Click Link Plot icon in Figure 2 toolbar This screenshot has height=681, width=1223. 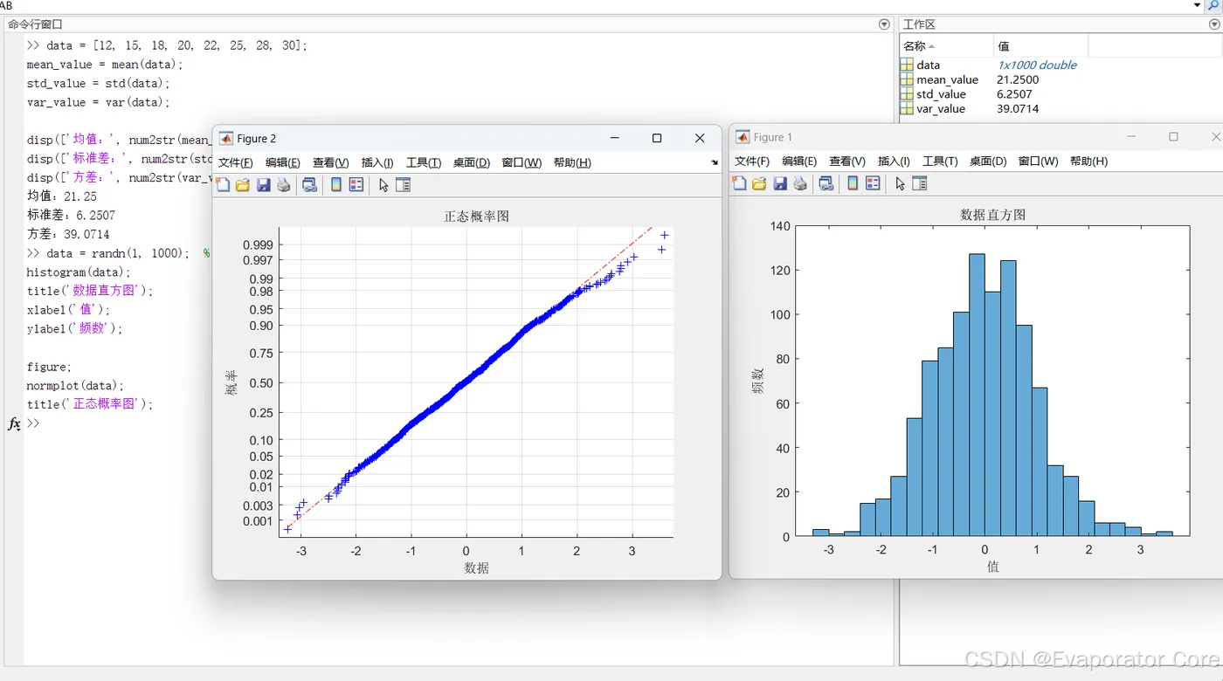309,185
